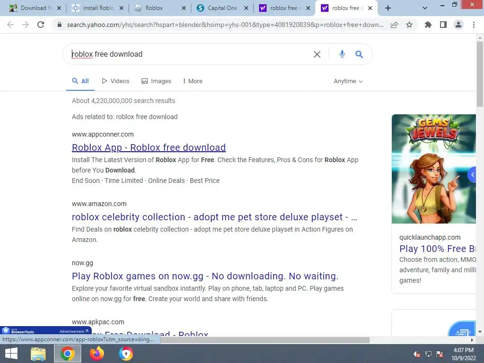This screenshot has height=363, width=484.
Task: Open roblox celebrity collection Amazon link
Action: click(x=214, y=217)
